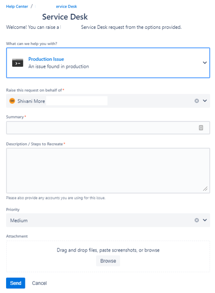Viewport: 215px width, 293px height.
Task: Go to the Help Center breadcrumb link
Action: (x=17, y=7)
